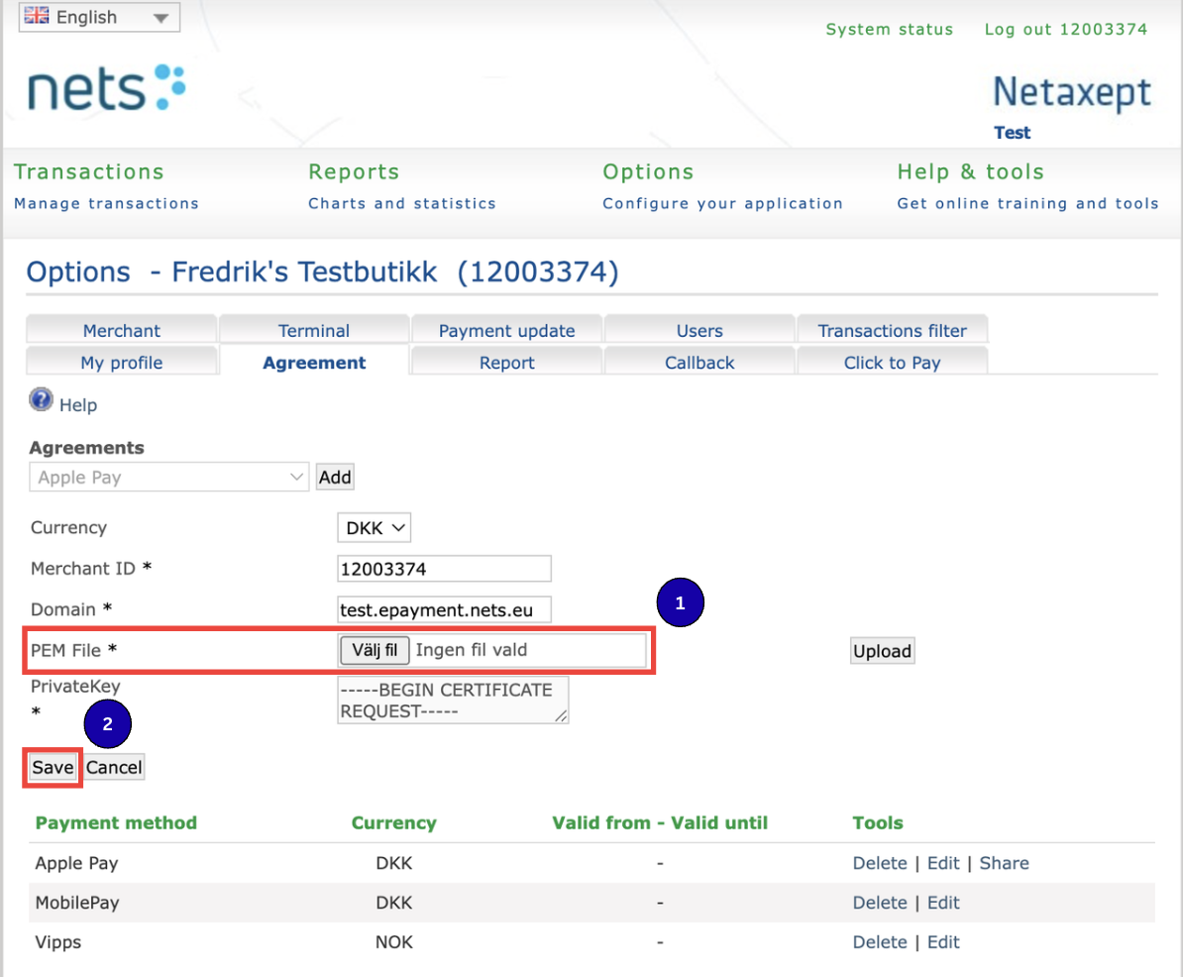This screenshot has height=977, width=1183.
Task: Click the Merchant ID input field
Action: tap(445, 569)
